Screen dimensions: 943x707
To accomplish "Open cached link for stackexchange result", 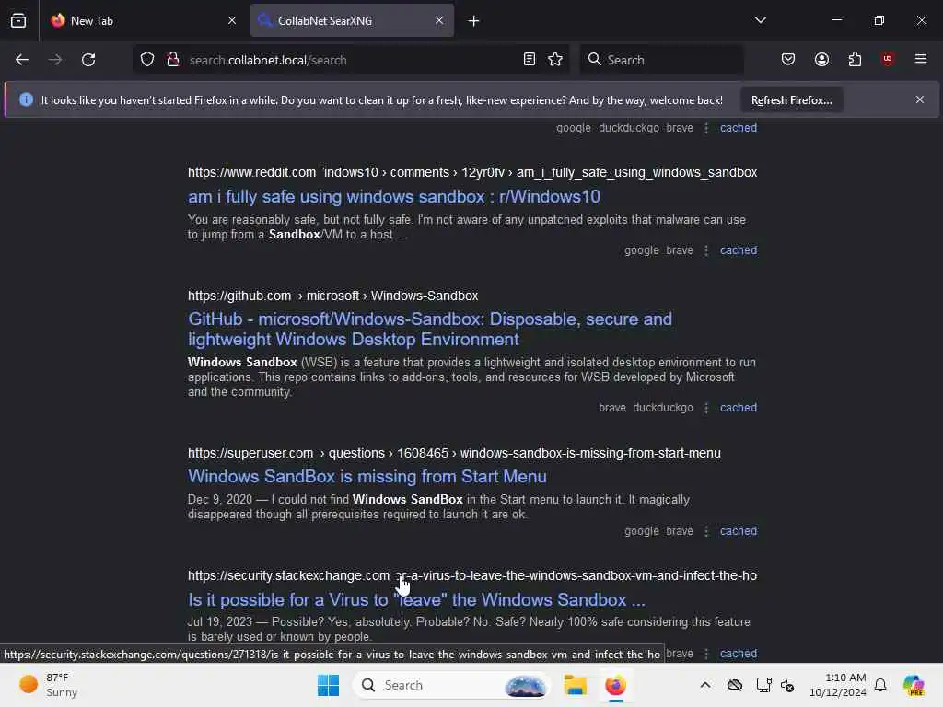I will pos(739,653).
